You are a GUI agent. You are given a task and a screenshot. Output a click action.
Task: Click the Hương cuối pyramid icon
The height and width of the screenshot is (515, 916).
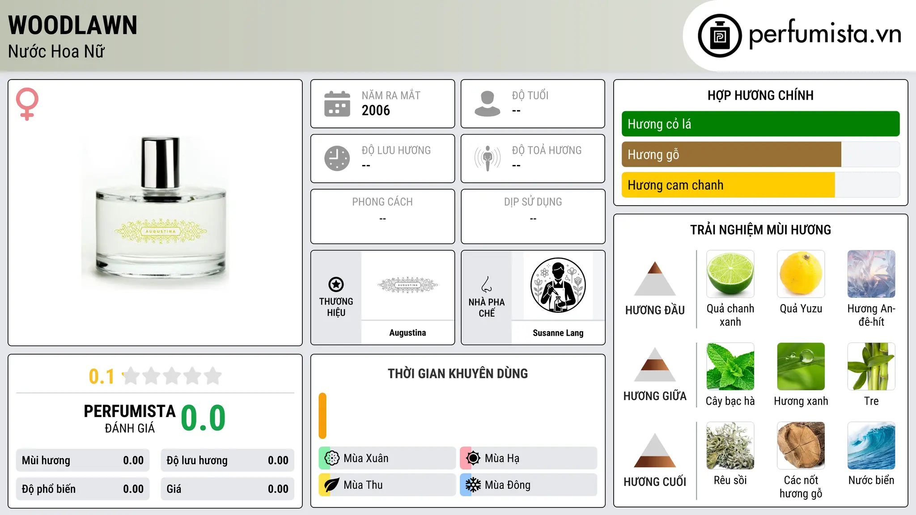tap(655, 450)
